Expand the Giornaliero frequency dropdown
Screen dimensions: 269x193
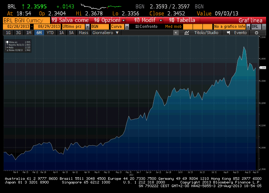[117, 33]
